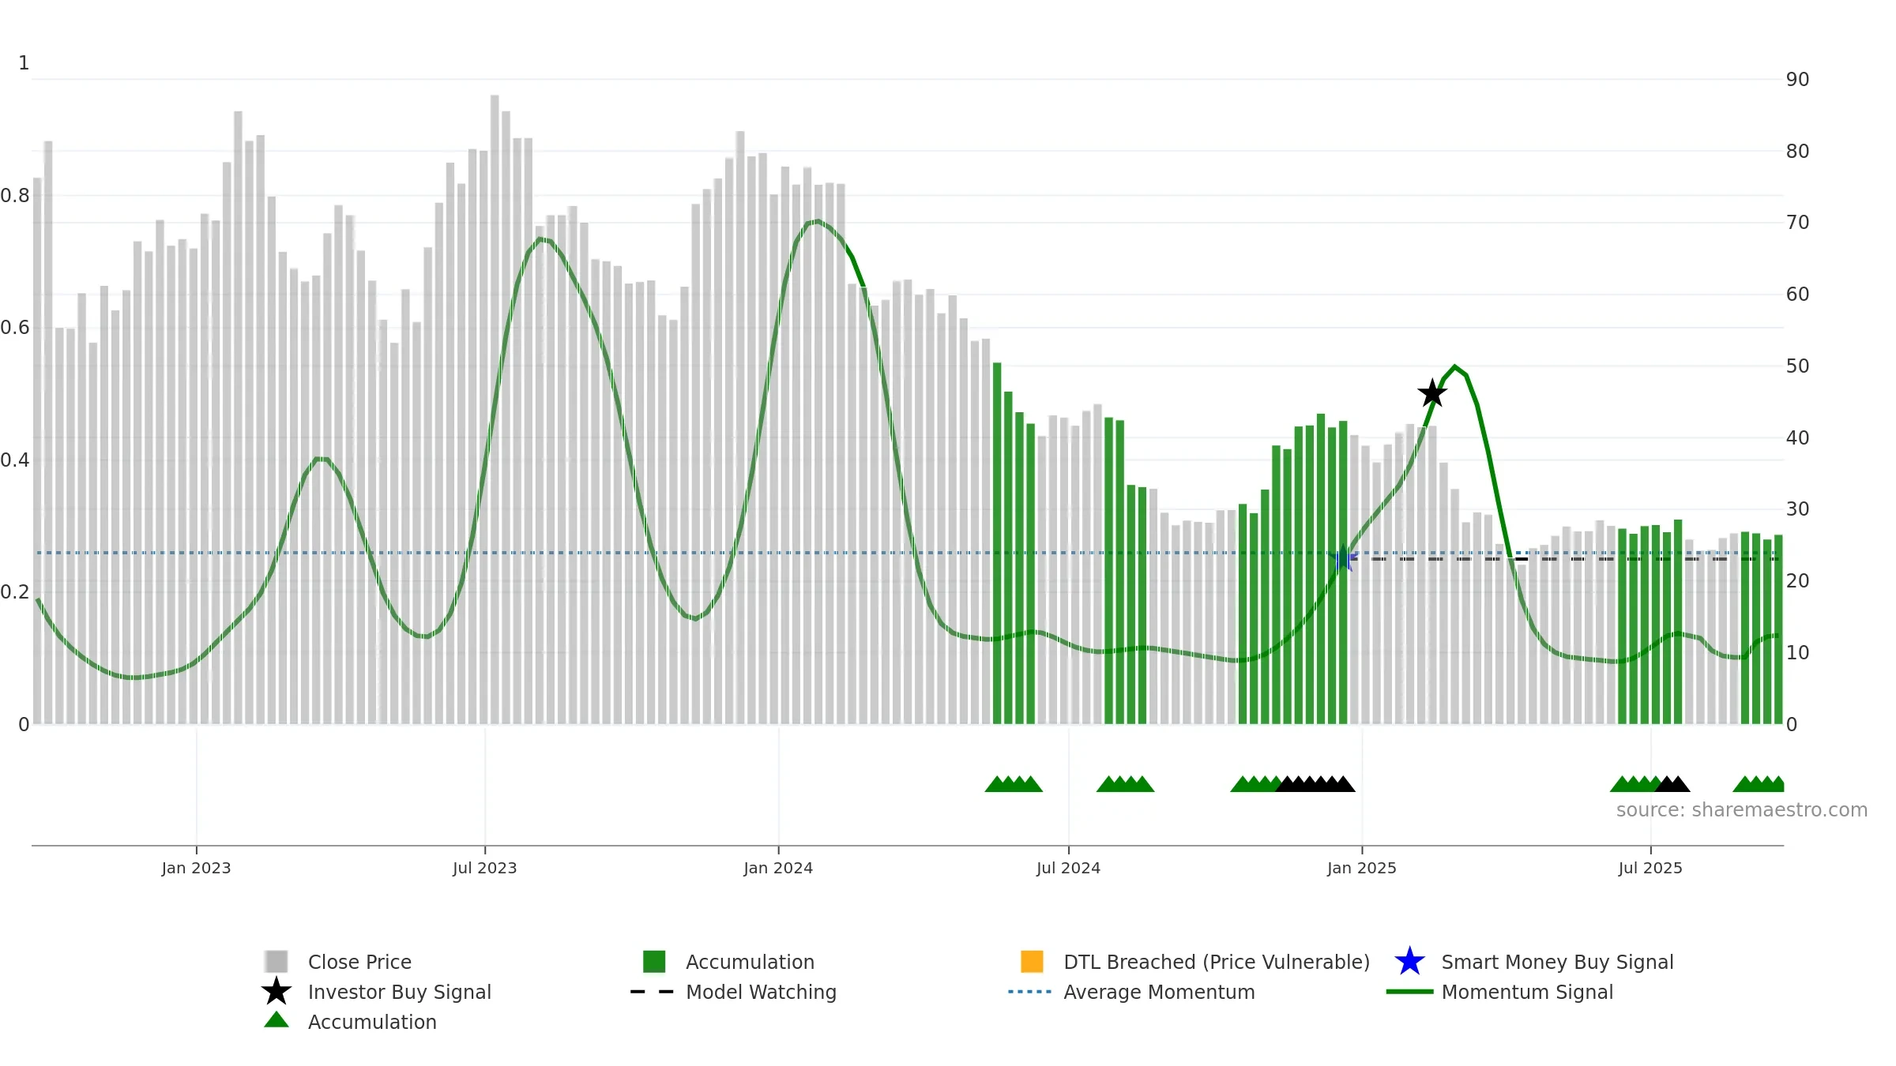Click the source sharemaestro.com text
The width and height of the screenshot is (1896, 1066).
1742,810
